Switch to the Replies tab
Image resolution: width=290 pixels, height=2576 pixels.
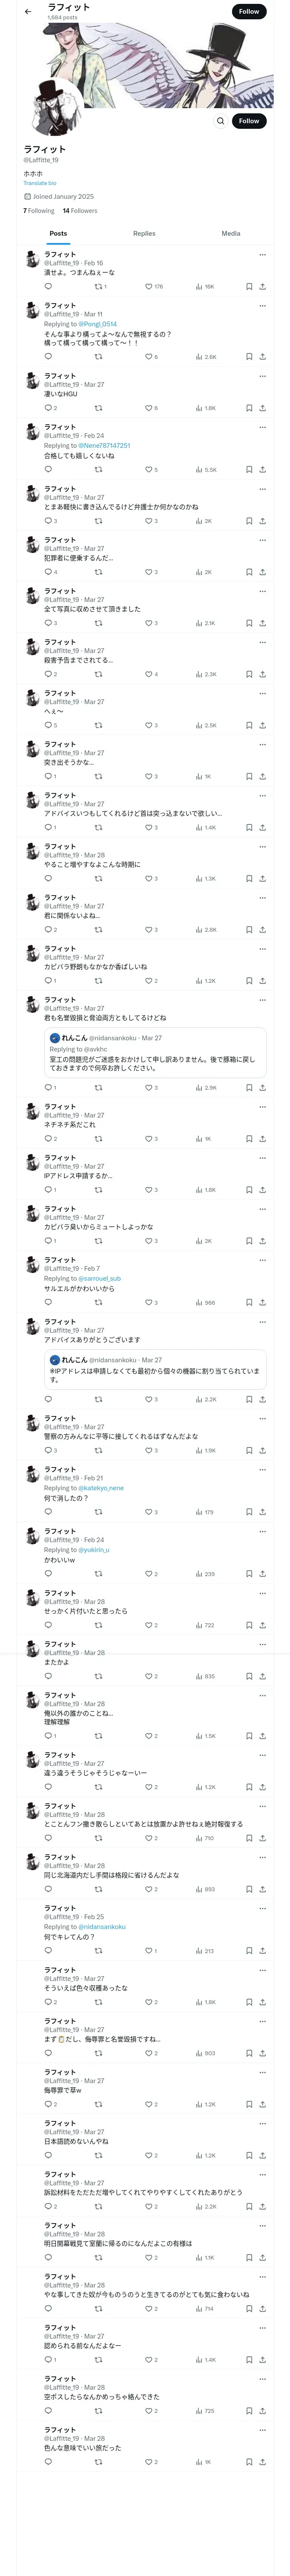coord(144,234)
